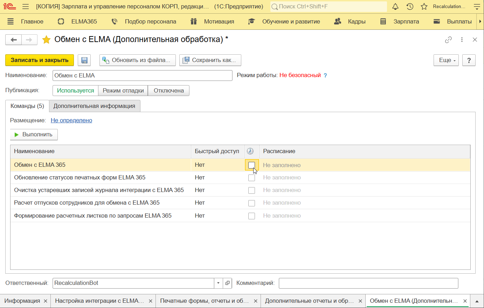Open the hamburger main menu in title bar

pyautogui.click(x=26, y=6)
